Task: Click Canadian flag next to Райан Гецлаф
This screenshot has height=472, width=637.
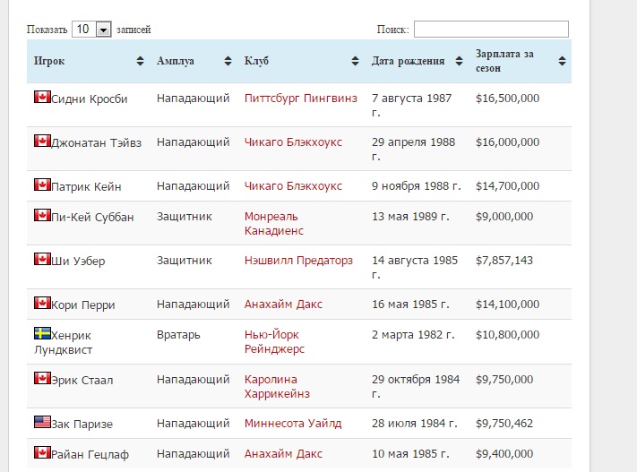Action: click(42, 452)
